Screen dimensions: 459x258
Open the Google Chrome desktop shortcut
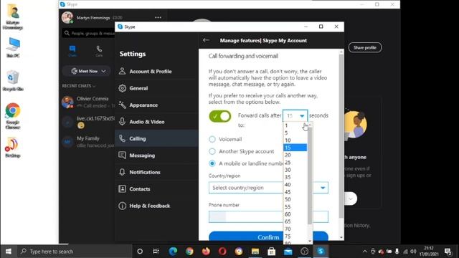coord(13,116)
